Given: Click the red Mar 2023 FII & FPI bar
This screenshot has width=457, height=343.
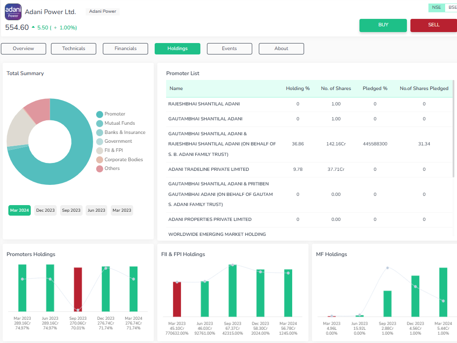Looking at the screenshot, I should 177,300.
